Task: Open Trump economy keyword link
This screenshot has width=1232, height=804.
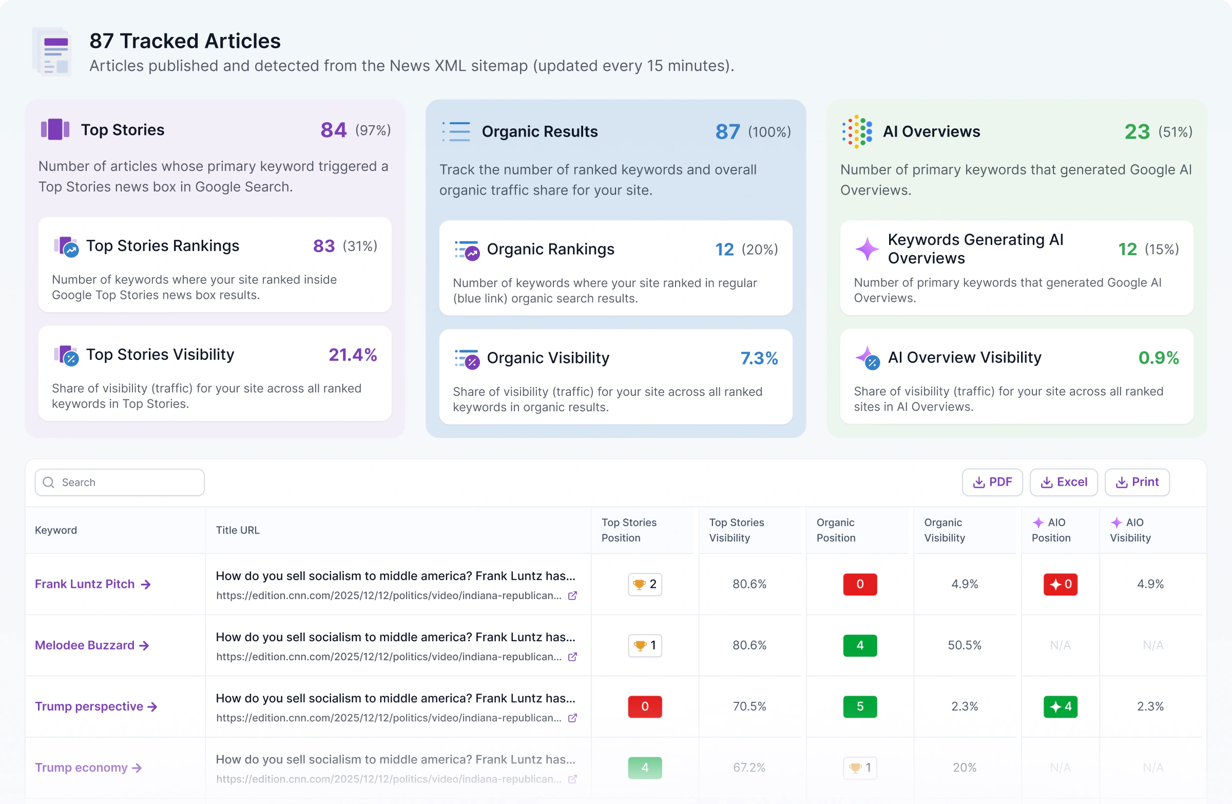Action: (88, 767)
